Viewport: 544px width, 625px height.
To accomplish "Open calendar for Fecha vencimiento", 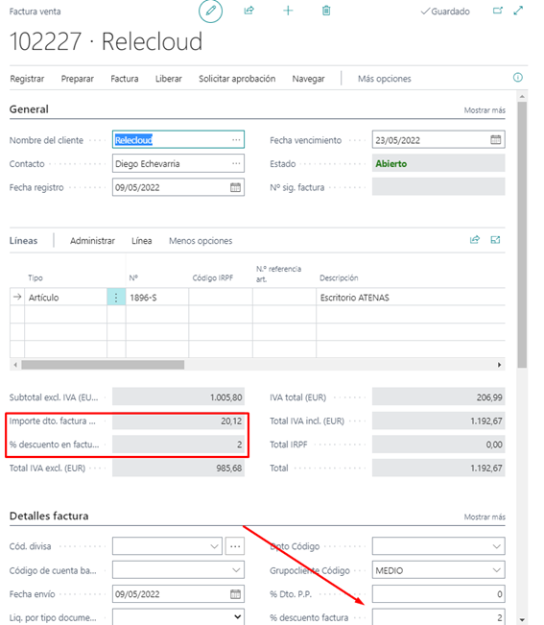I will click(495, 140).
